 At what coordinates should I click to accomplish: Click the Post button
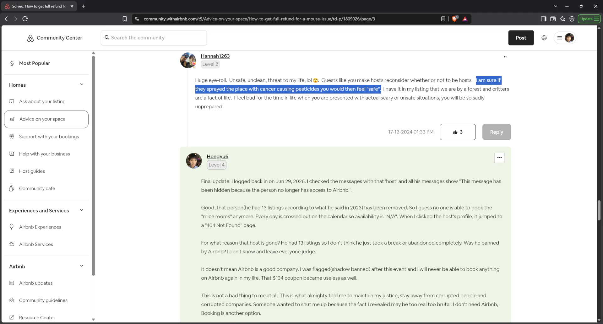(521, 38)
